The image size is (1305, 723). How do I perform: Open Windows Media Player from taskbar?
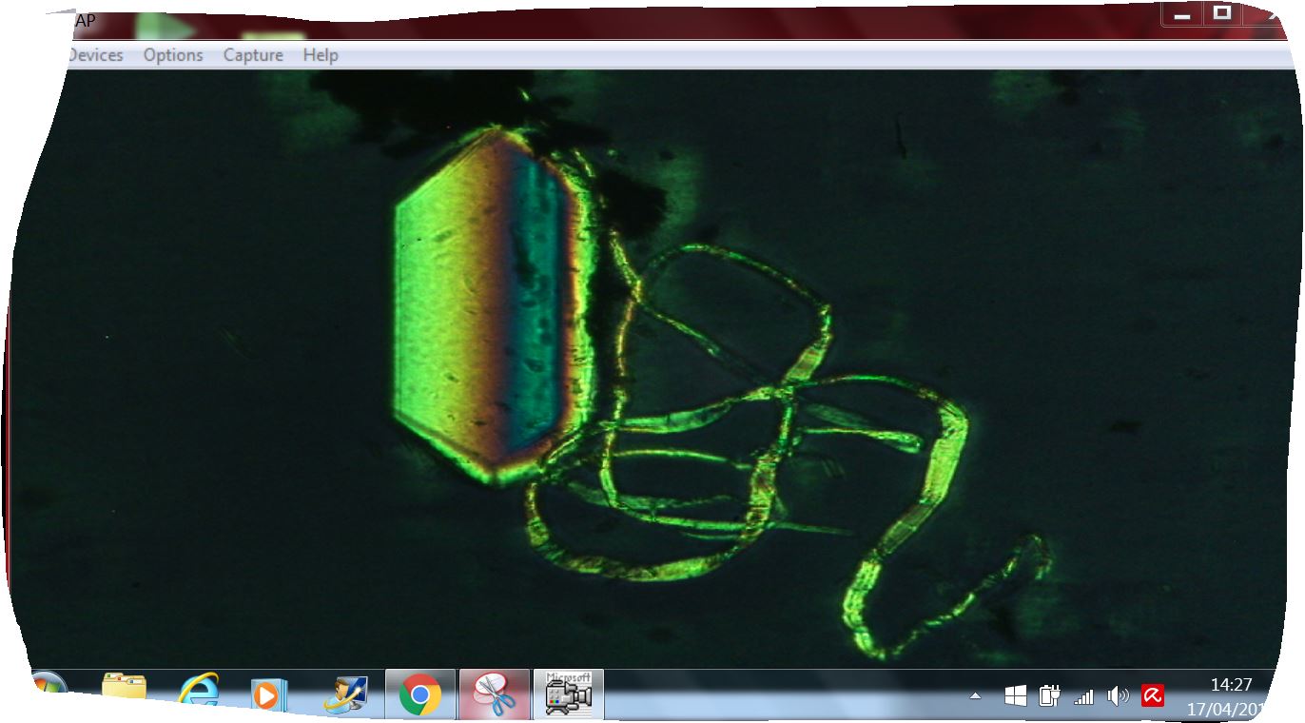pos(268,695)
